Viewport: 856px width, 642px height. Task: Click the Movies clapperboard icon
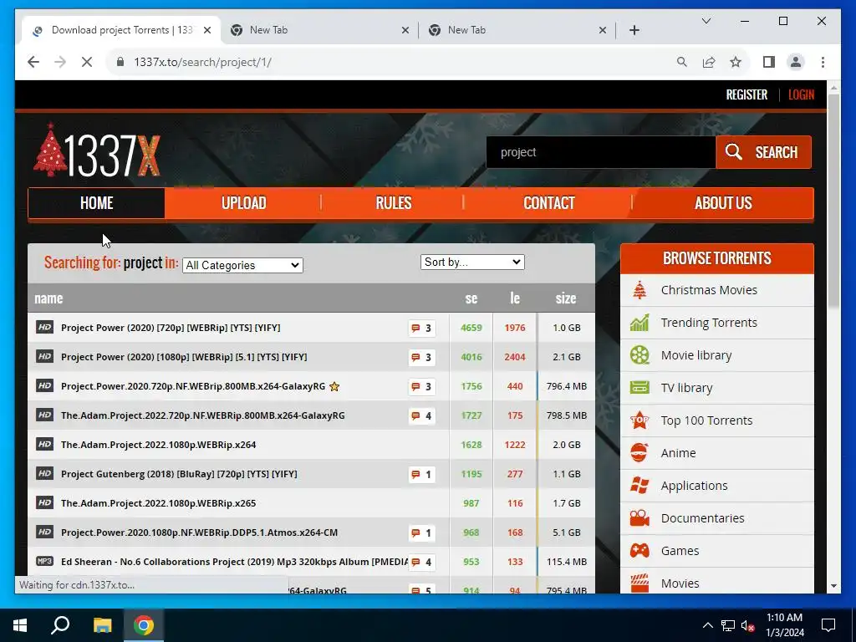[x=639, y=583]
